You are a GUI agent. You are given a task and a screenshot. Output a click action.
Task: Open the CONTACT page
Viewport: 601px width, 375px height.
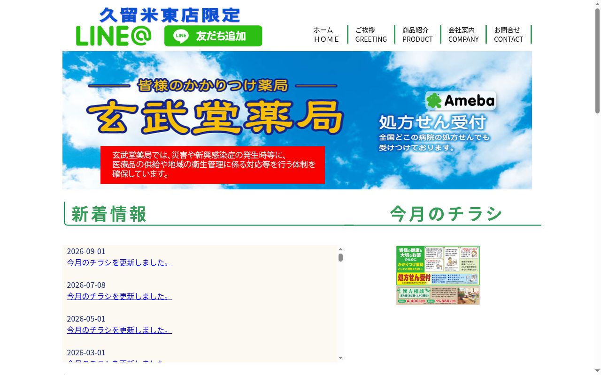tap(509, 34)
